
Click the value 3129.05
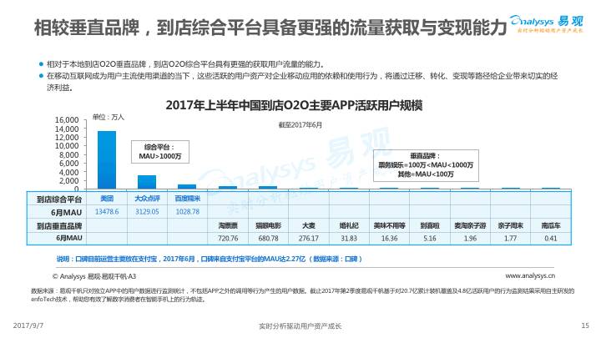point(147,211)
